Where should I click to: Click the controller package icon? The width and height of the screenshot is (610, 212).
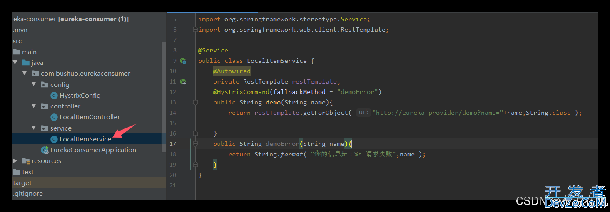(44, 106)
